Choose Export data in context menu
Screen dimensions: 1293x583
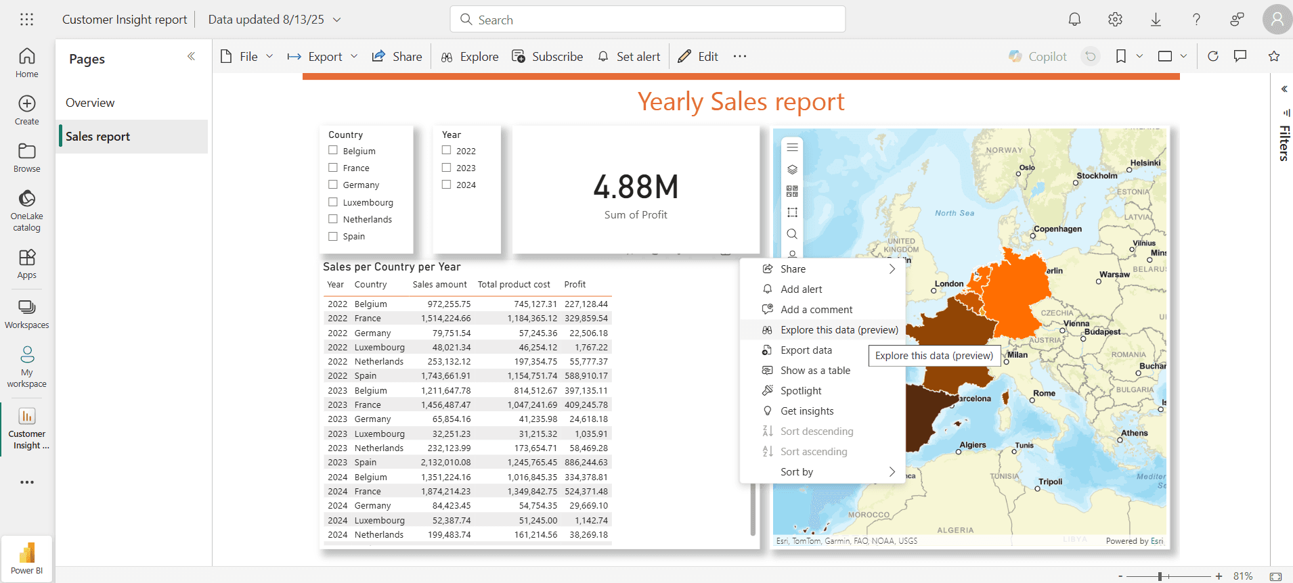[x=823, y=350]
